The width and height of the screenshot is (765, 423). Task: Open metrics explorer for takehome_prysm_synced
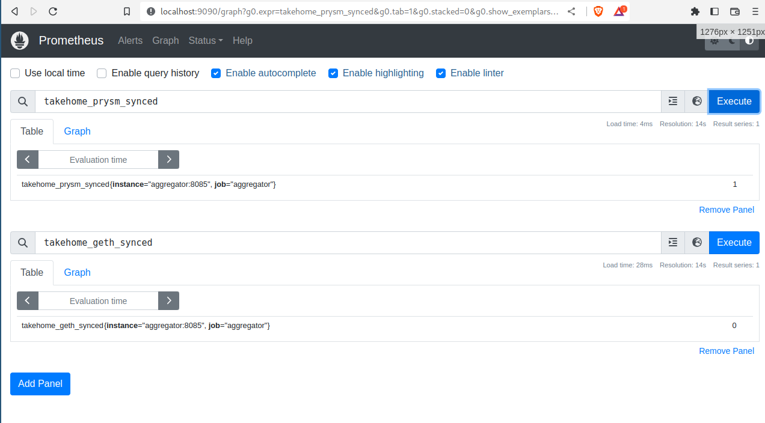click(697, 102)
